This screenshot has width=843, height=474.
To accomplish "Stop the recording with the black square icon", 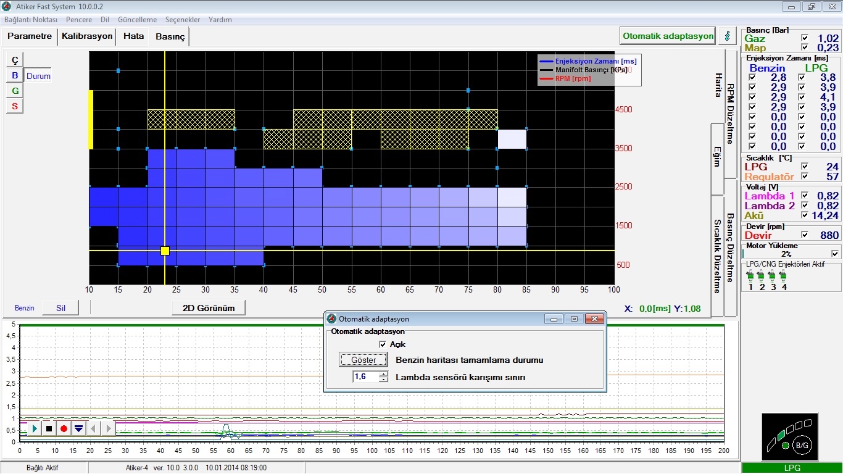I will (x=49, y=428).
